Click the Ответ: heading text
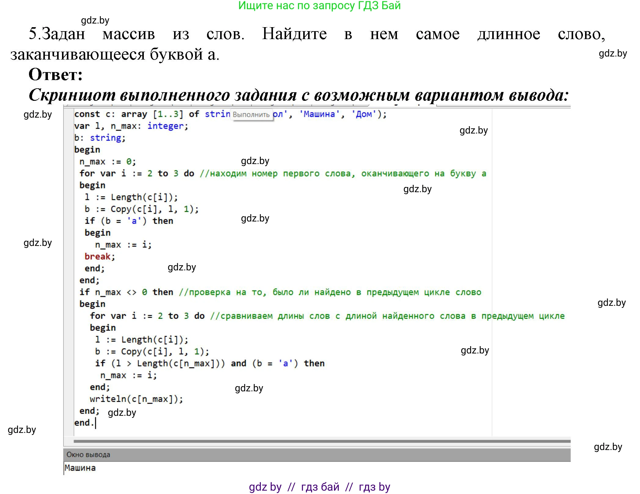This screenshot has width=640, height=494. pos(56,75)
